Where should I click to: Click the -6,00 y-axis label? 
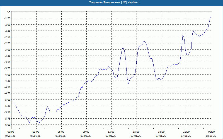(x=8, y=125)
